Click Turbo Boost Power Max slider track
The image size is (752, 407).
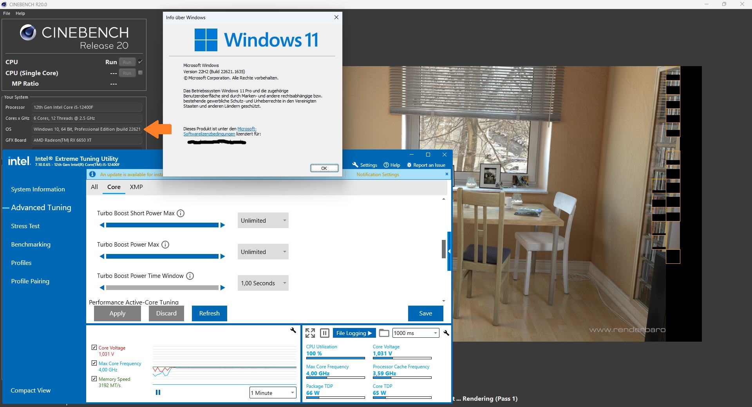pos(162,256)
